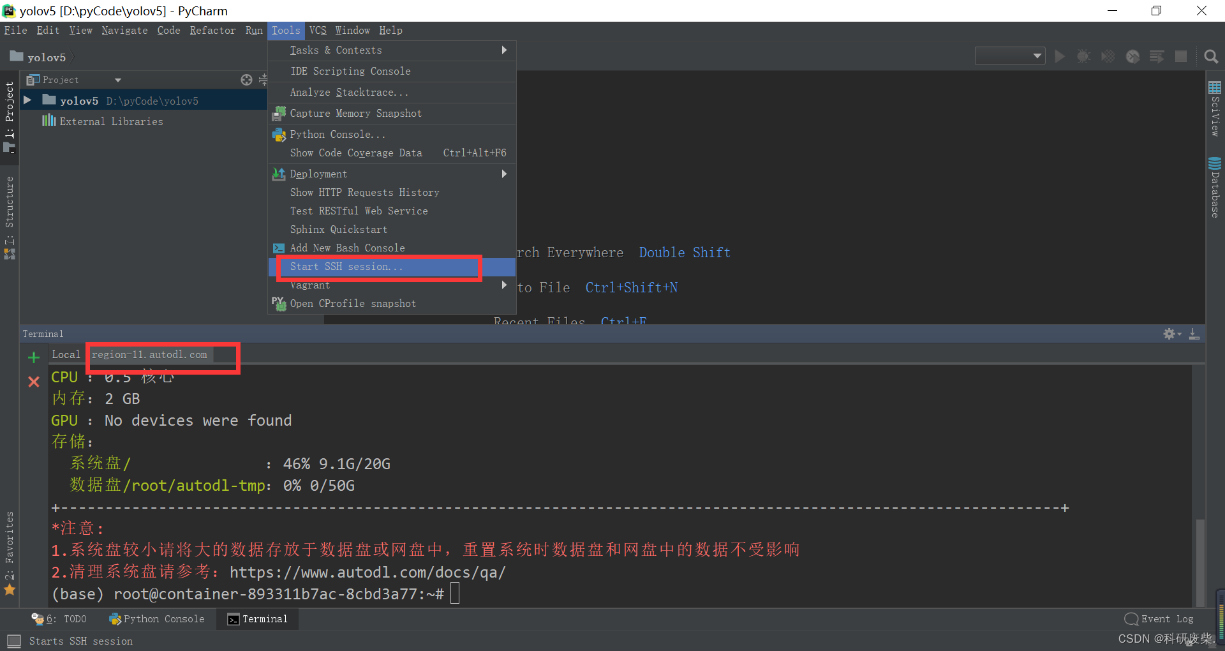Run with Coverage using the toolbar icon
This screenshot has height=651, width=1225.
coord(1108,56)
